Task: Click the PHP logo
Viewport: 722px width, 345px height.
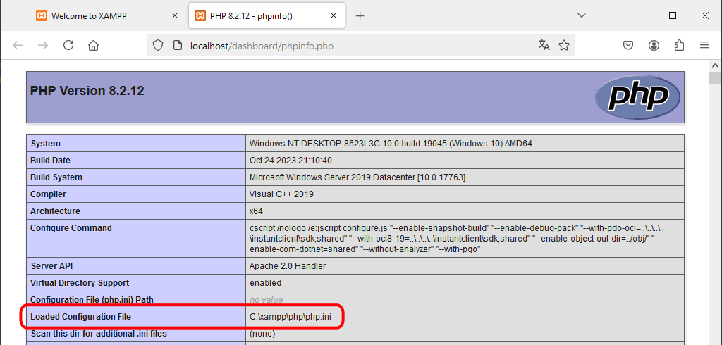Action: pos(637,97)
